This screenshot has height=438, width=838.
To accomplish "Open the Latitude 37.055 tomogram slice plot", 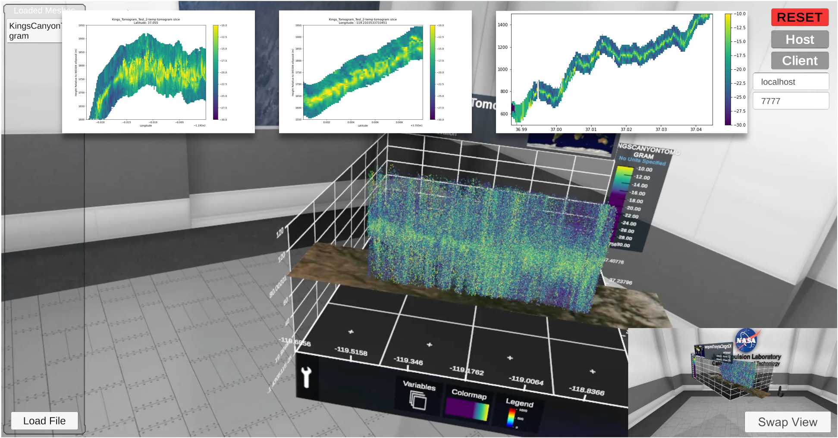I will coord(158,72).
